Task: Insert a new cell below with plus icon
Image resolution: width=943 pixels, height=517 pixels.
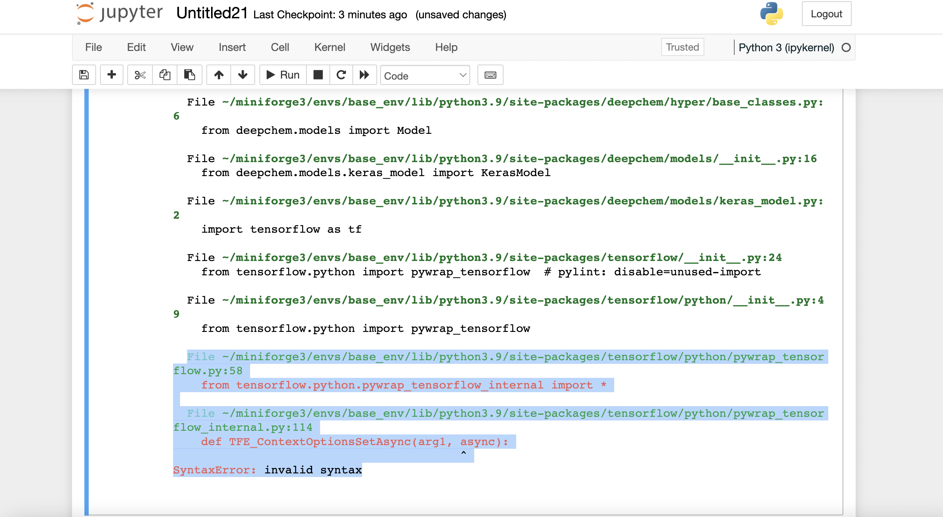Action: point(112,75)
